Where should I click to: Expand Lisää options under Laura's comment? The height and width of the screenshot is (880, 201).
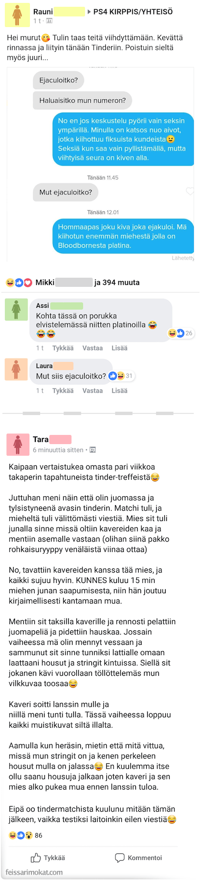coord(119,390)
